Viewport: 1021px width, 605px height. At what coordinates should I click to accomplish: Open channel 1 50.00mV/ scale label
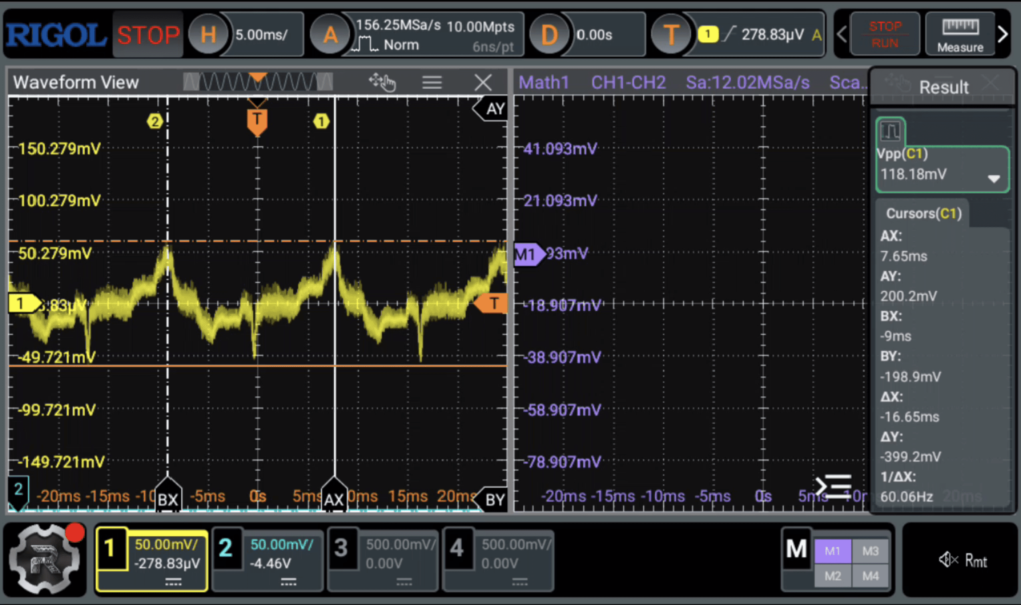[166, 544]
